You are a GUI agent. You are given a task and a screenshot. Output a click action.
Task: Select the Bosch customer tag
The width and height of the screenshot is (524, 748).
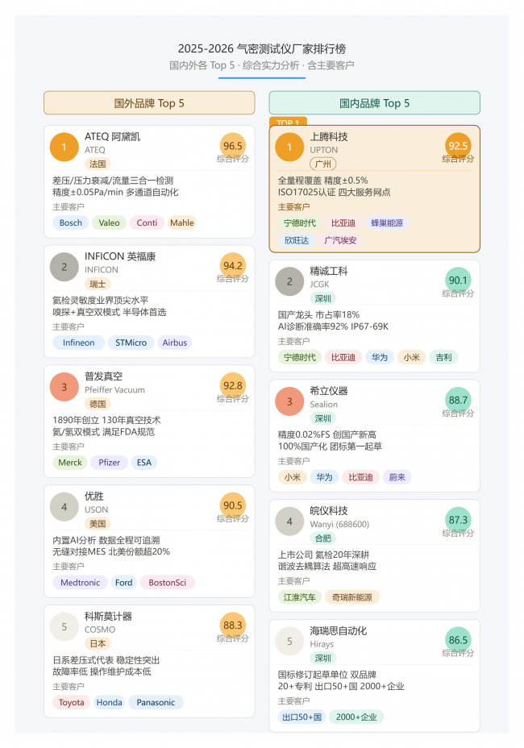click(x=71, y=222)
